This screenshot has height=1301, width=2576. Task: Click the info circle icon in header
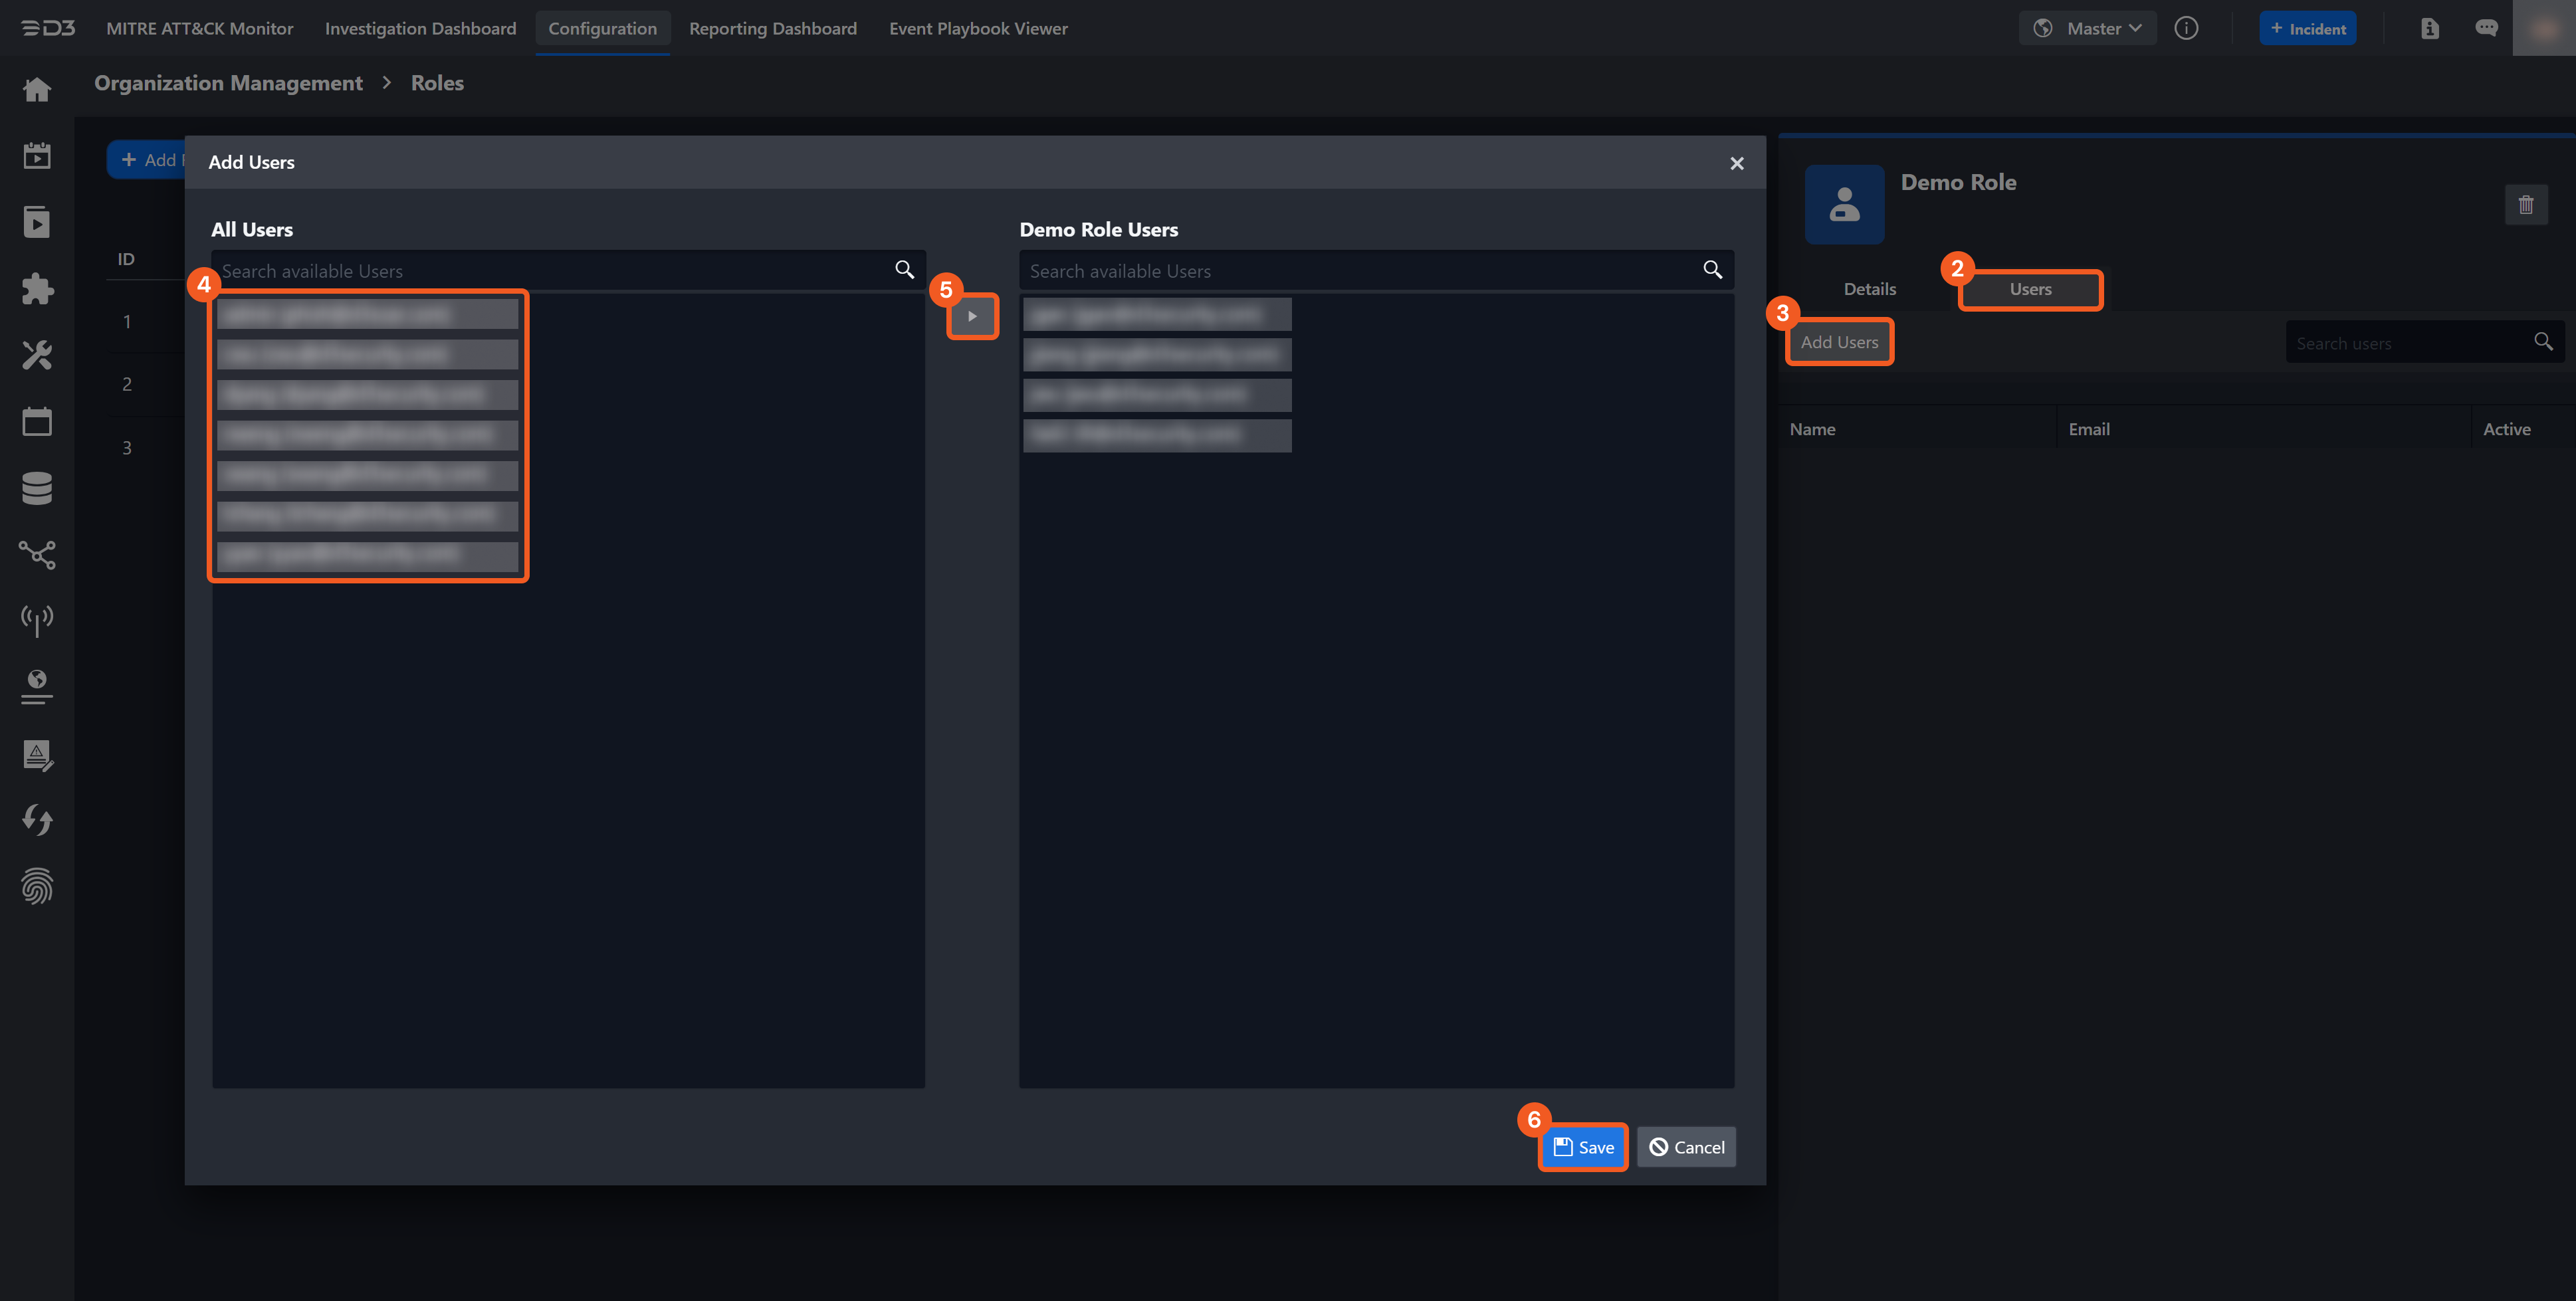coord(2186,28)
